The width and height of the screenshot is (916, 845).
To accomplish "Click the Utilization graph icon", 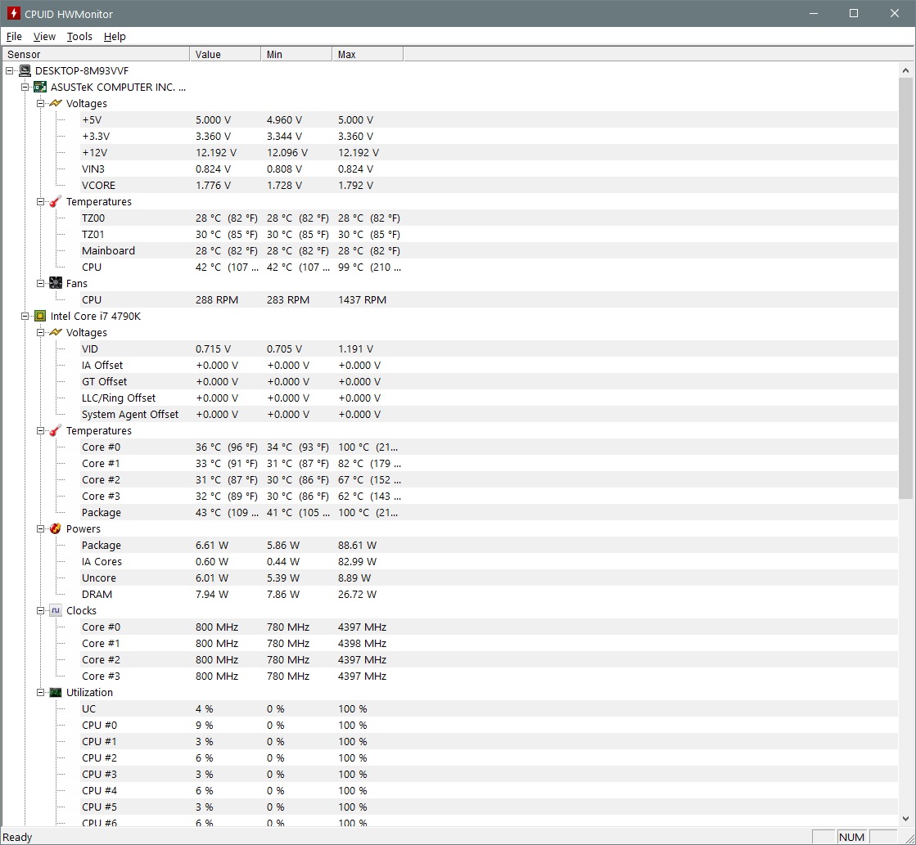I will click(56, 692).
